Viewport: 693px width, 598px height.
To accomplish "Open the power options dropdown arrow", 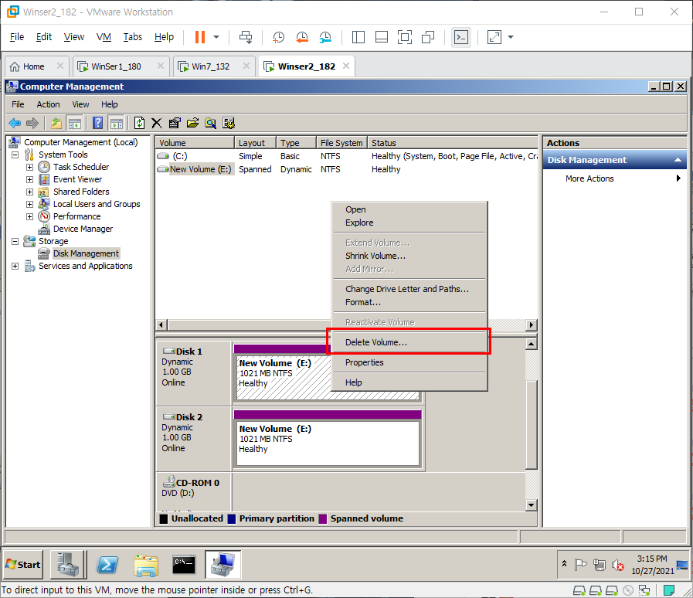I will [x=216, y=37].
